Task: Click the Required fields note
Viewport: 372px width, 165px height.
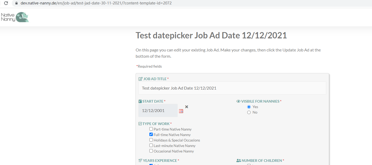Action: click(x=149, y=66)
